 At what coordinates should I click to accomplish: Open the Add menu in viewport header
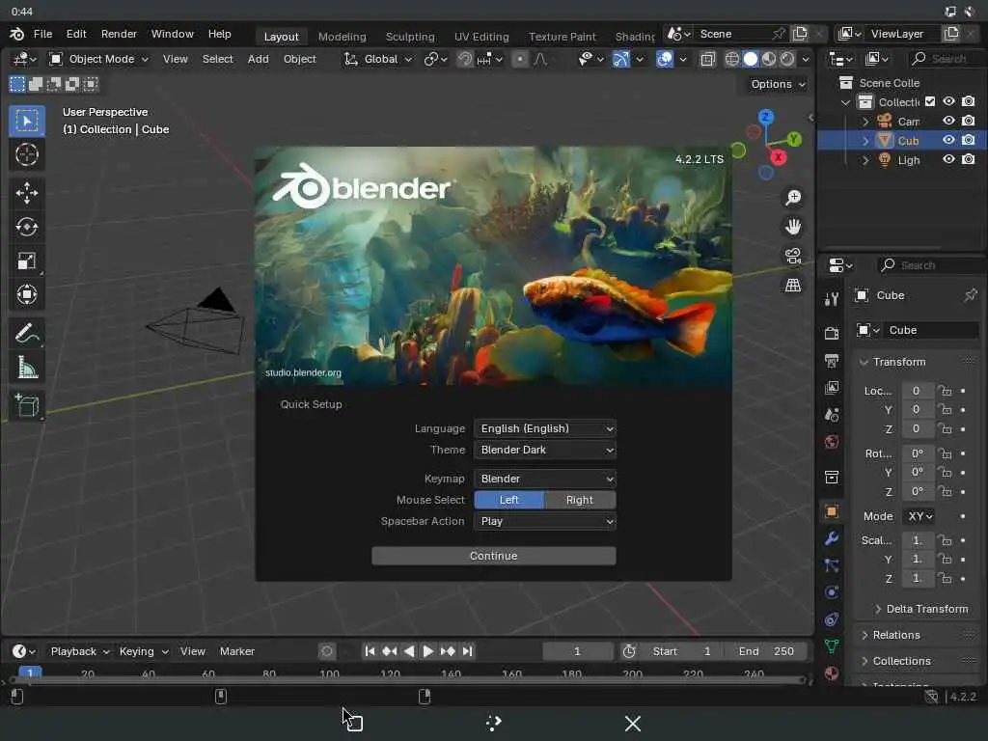[258, 59]
